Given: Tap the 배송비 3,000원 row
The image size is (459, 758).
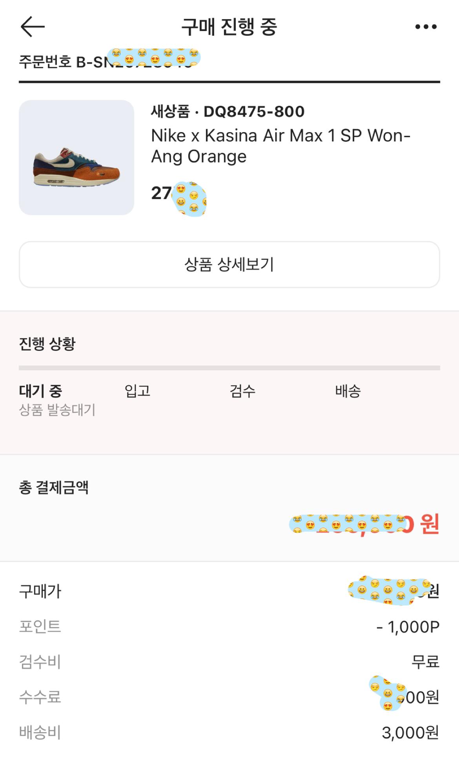Looking at the screenshot, I should [x=229, y=732].
